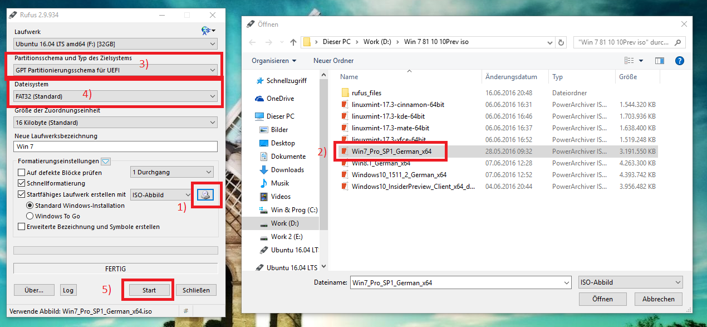Screen dimensions: 707x327
Task: Toggle Erweiterte Bezeichnung und Symbole erstellen
Action: coord(22,227)
